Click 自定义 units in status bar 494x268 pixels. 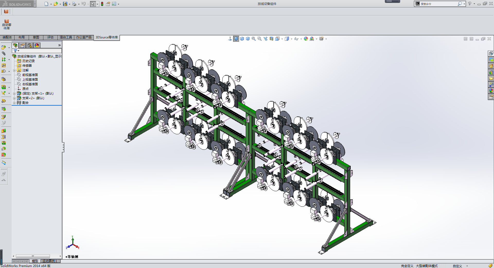tap(457, 266)
